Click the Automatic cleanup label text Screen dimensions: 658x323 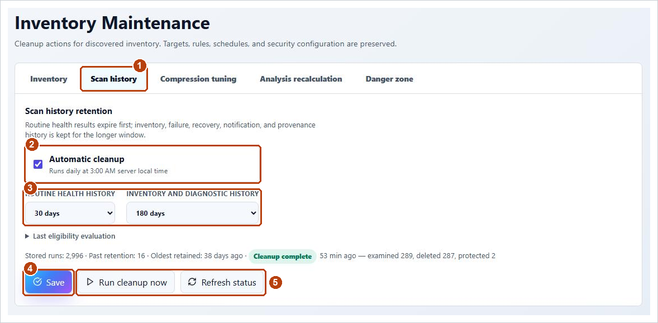(87, 159)
